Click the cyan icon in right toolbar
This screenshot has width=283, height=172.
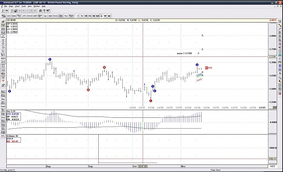(280, 55)
